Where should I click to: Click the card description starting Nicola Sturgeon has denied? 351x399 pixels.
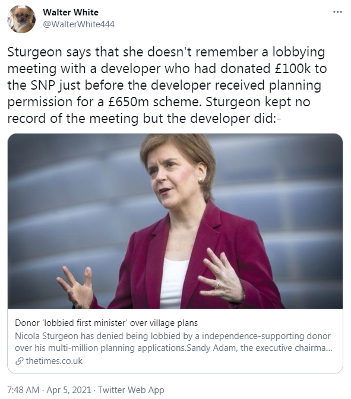click(173, 342)
